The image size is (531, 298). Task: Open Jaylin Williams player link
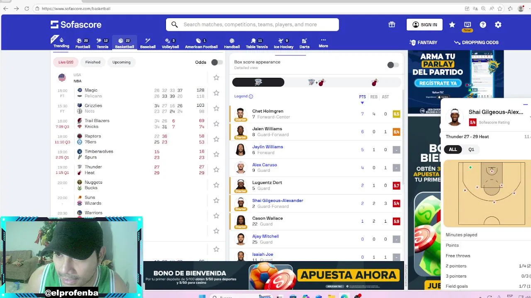pyautogui.click(x=268, y=147)
